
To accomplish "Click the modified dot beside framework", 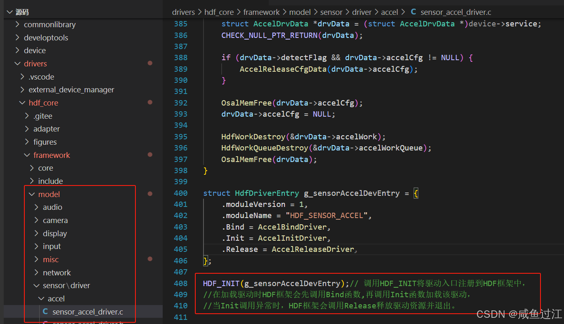I will [149, 155].
